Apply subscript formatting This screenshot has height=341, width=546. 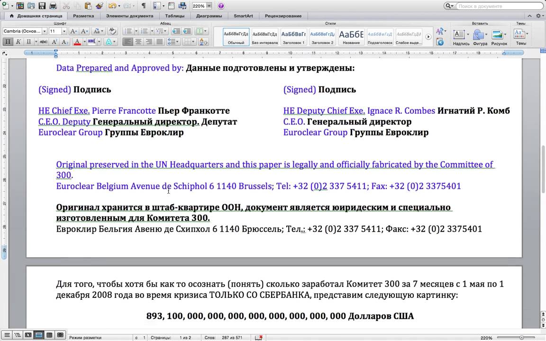click(65, 42)
